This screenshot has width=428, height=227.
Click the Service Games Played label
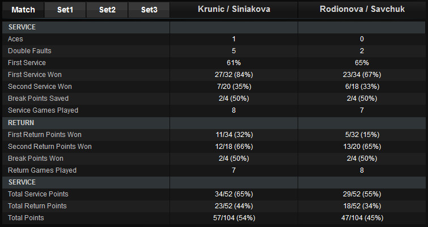click(43, 110)
